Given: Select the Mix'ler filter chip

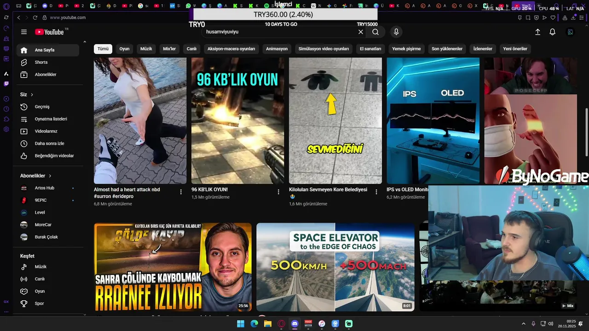Looking at the screenshot, I should (169, 49).
